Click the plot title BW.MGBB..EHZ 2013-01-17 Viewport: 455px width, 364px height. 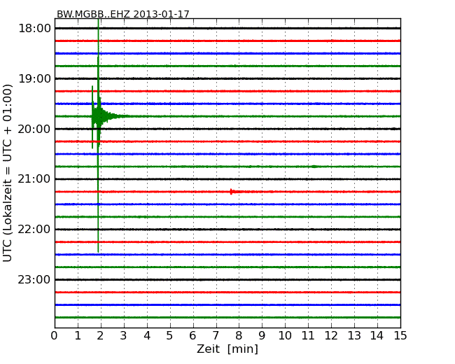coord(122,14)
